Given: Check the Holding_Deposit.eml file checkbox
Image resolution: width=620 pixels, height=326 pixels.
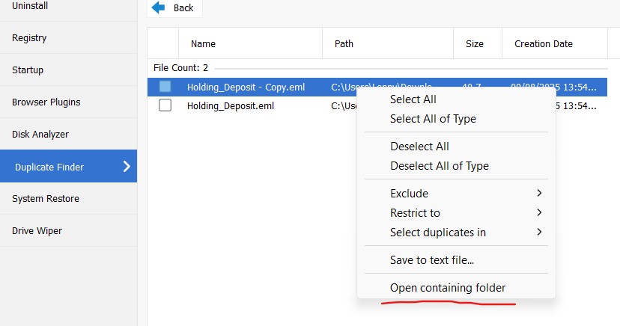Looking at the screenshot, I should coord(165,105).
